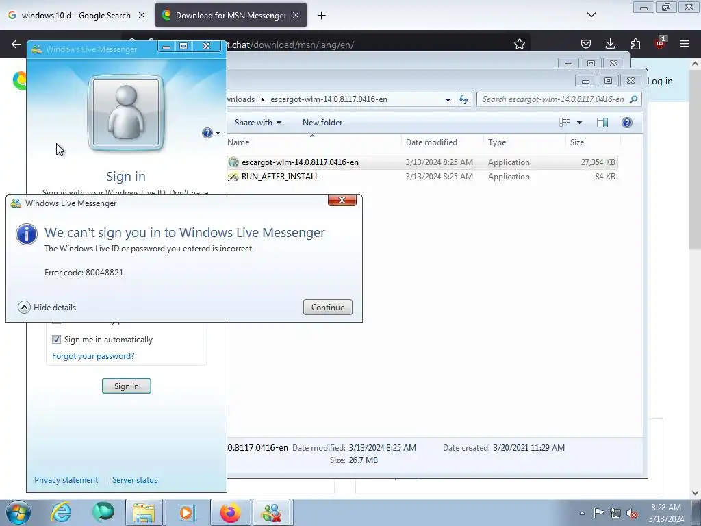Screen dimensions: 701x526
Task: Sort by Date modified column header
Action: (x=431, y=142)
